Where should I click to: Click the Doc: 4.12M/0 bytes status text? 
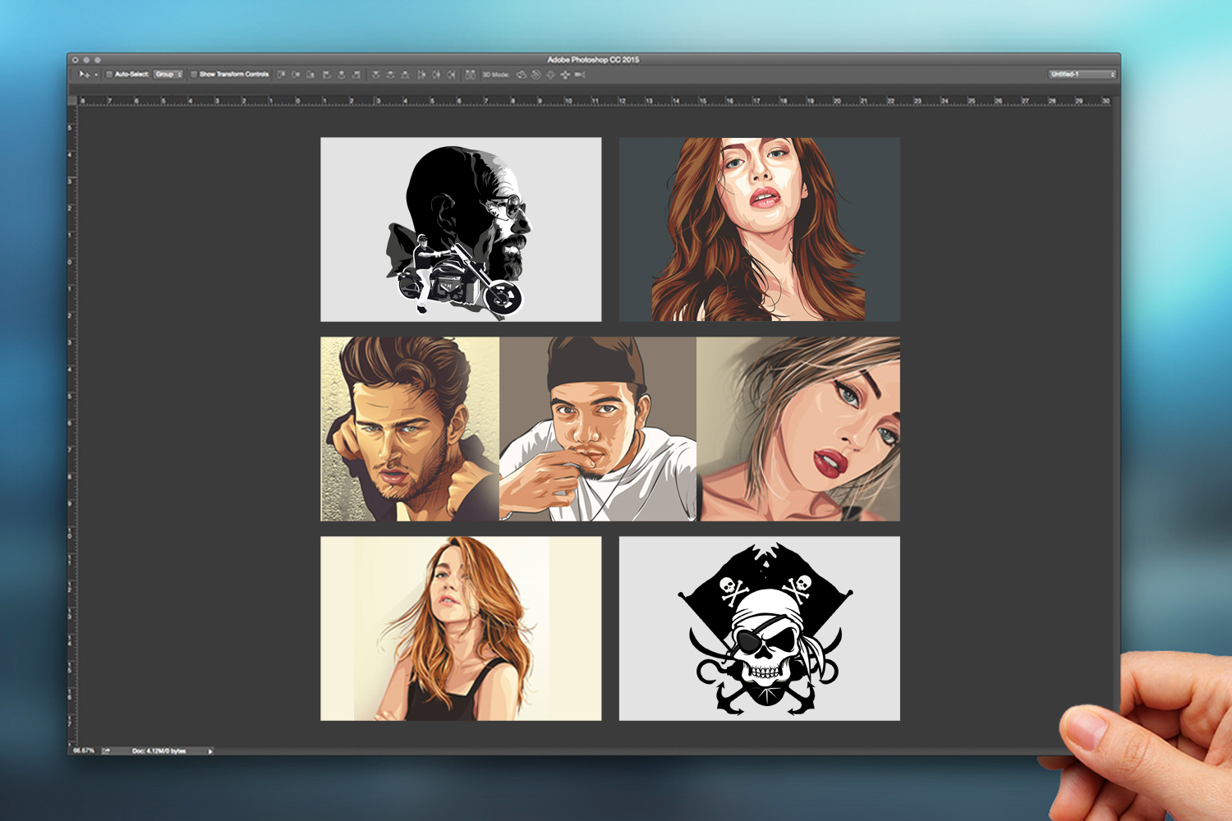[159, 750]
